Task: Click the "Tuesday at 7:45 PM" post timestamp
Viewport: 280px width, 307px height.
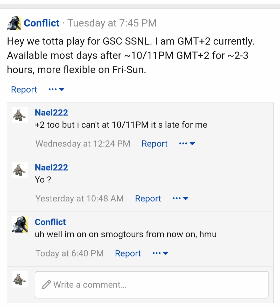Action: 112,23
